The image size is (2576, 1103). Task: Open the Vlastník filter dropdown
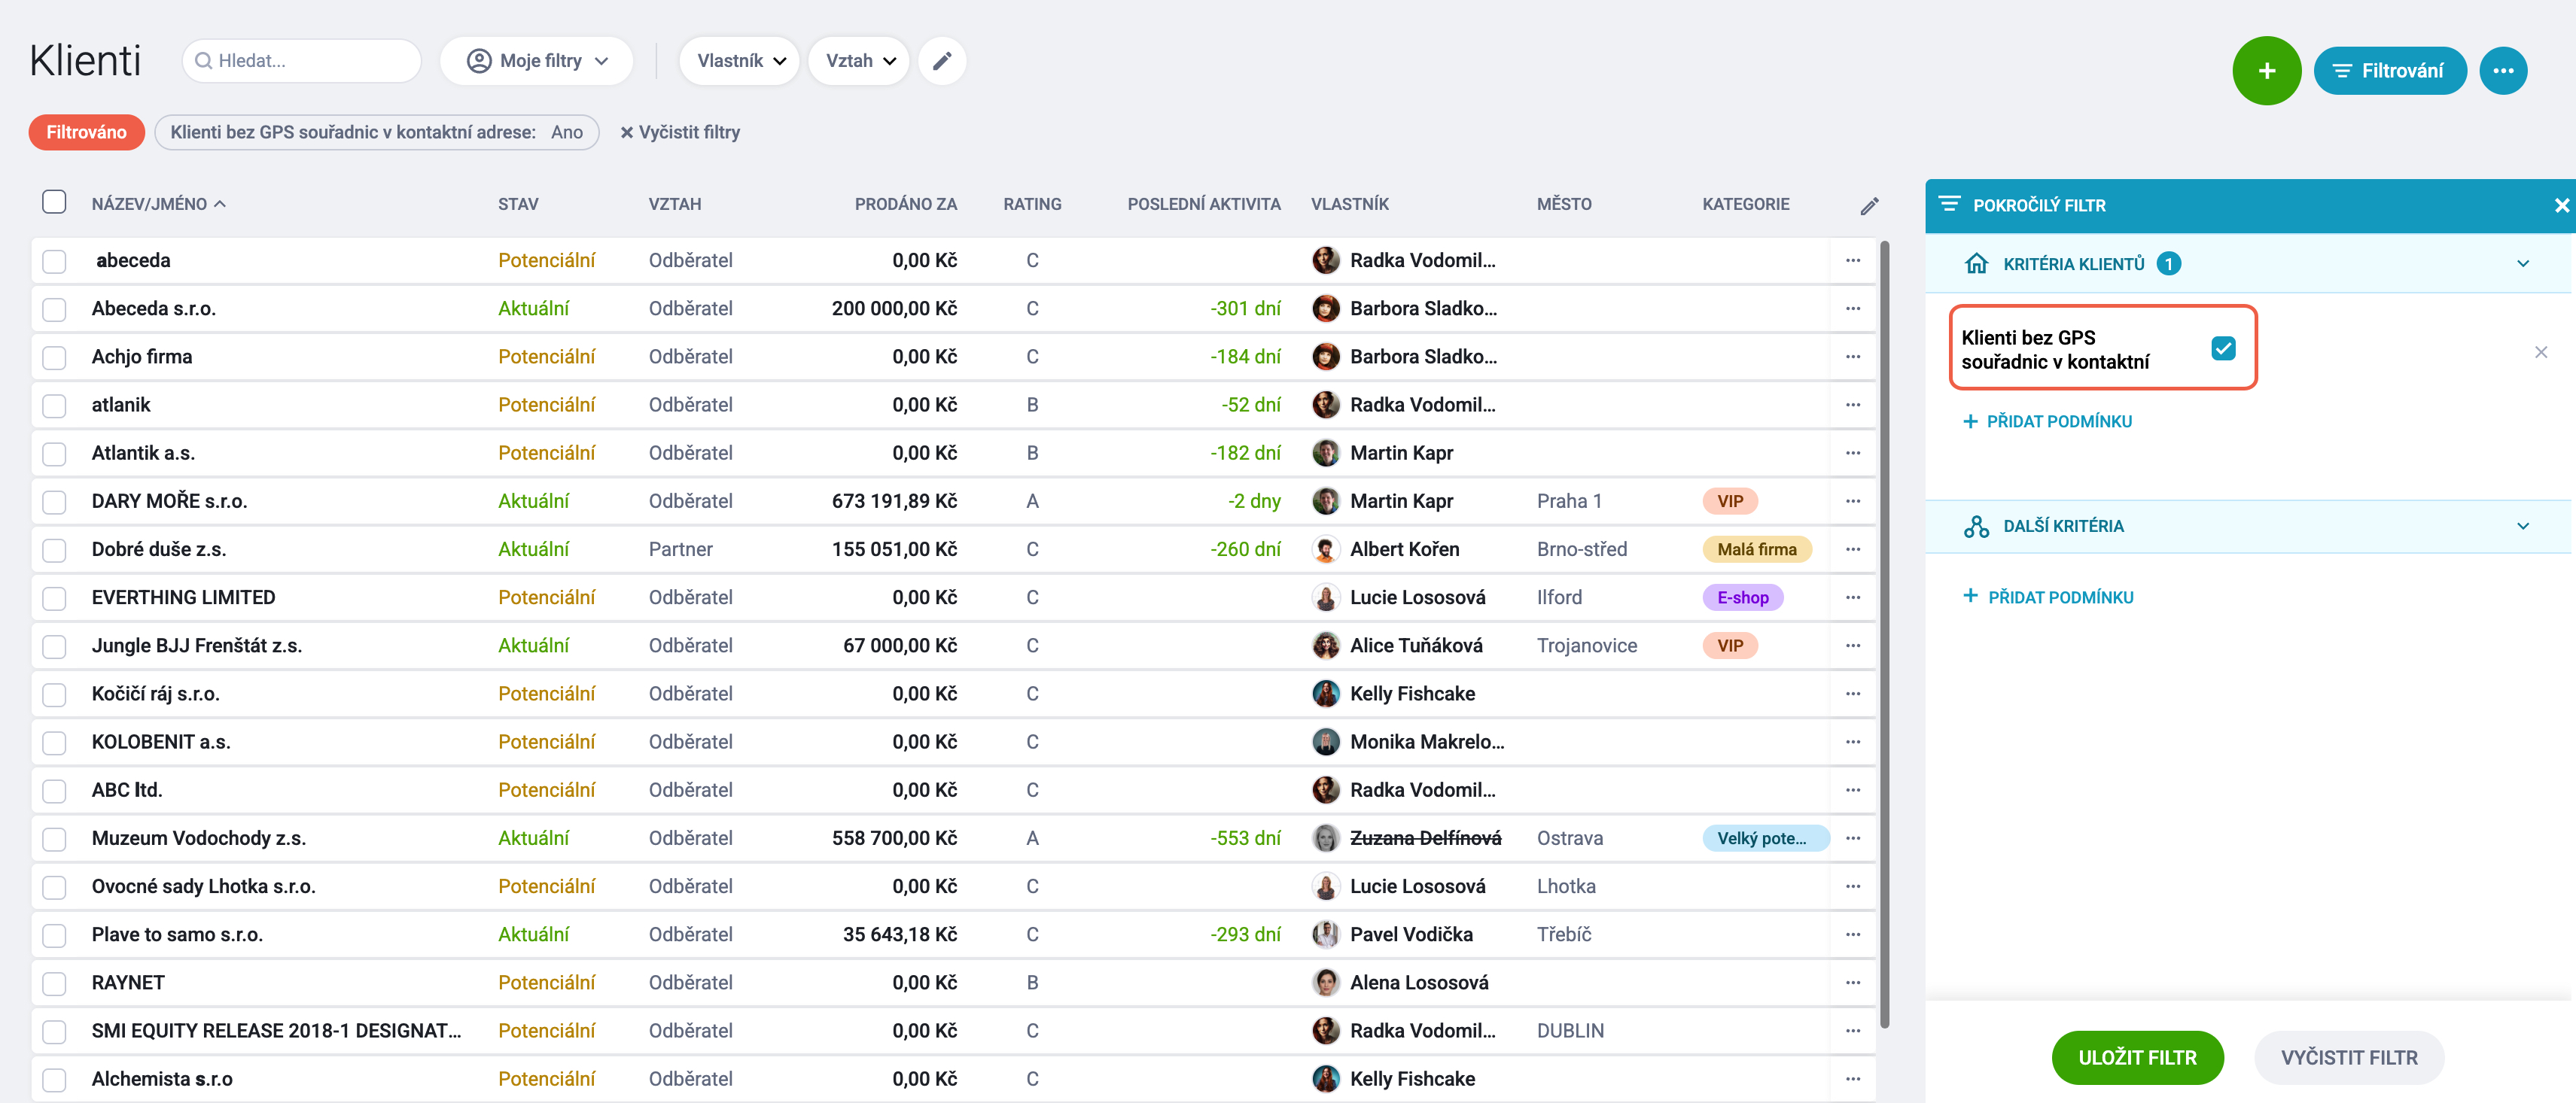pos(740,61)
